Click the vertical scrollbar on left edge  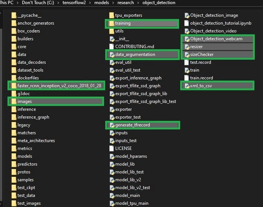pos(1,116)
